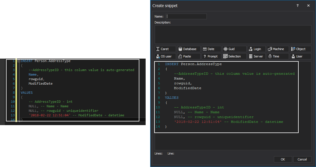Insert the Object variable
This screenshot has height=167, width=316.
(300, 49)
